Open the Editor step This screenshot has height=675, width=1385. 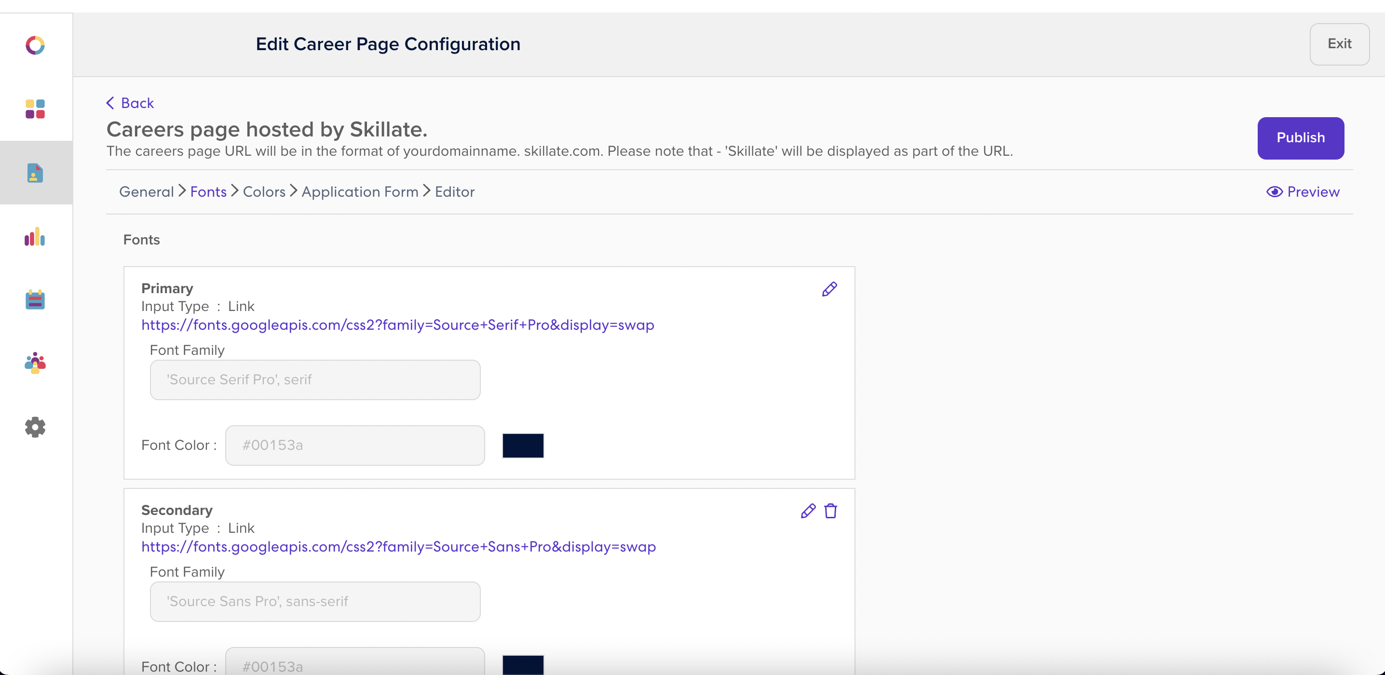click(454, 192)
